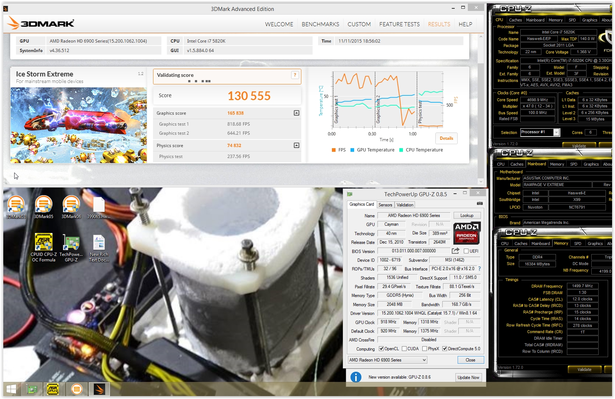
Task: Switch to Validation tab in GPU-Z
Action: pyautogui.click(x=405, y=205)
